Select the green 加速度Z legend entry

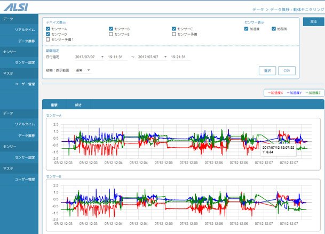(313, 93)
